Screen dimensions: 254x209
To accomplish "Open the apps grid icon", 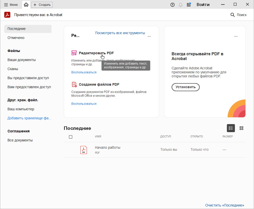I will 189,5.
